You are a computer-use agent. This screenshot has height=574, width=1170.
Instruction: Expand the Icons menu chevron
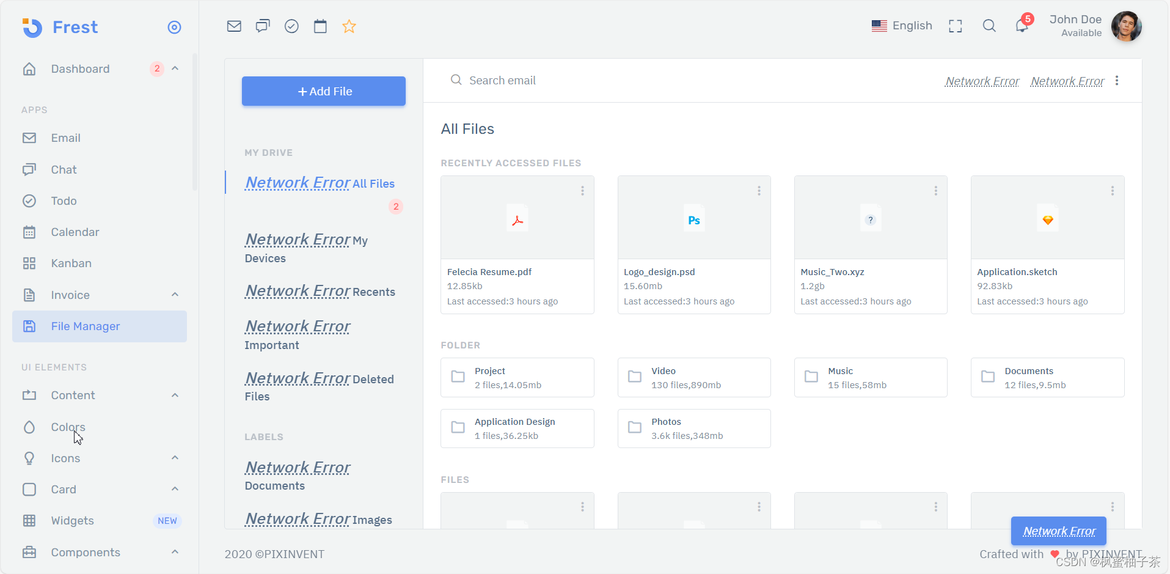coord(175,458)
